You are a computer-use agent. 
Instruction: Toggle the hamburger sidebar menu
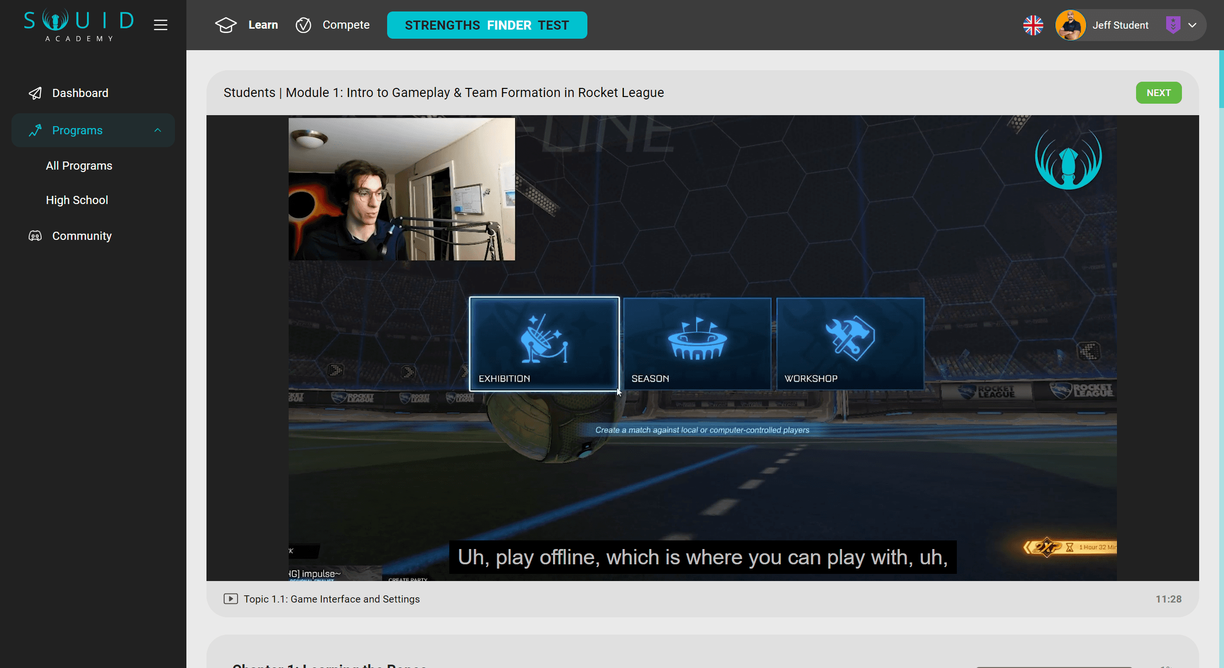[161, 25]
